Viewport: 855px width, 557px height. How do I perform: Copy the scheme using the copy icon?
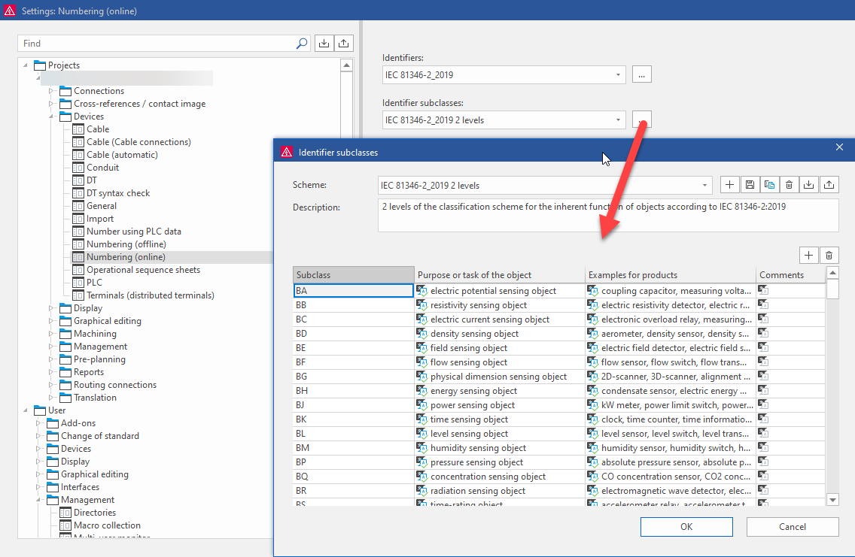tap(769, 185)
